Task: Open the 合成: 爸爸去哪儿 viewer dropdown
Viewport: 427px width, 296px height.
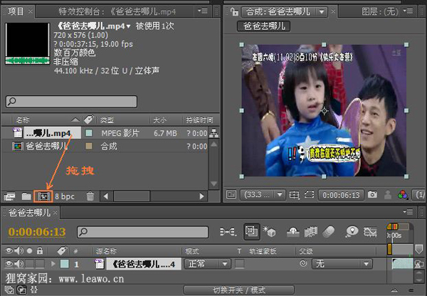Action: pyautogui.click(x=285, y=11)
